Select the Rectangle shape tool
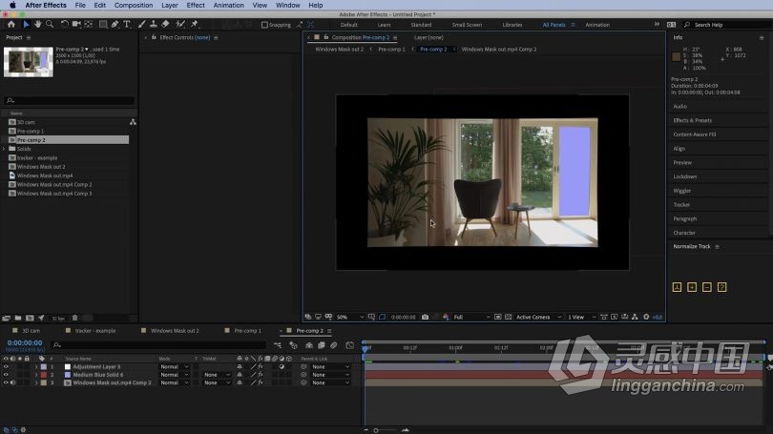This screenshot has height=434, width=773. point(103,24)
